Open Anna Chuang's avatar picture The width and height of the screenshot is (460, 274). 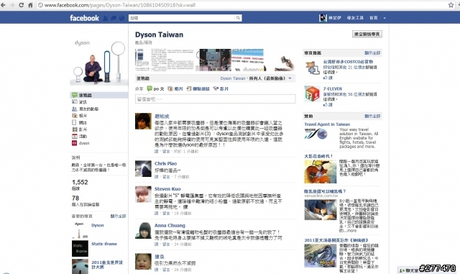click(143, 231)
